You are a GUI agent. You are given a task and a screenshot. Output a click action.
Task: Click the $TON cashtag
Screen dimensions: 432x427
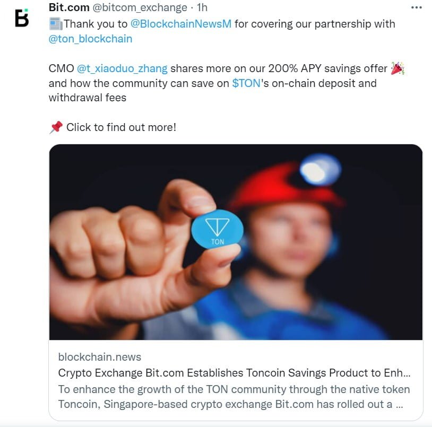coord(246,83)
